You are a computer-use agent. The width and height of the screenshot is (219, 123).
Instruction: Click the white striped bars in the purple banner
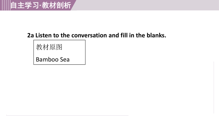coord(6,5)
